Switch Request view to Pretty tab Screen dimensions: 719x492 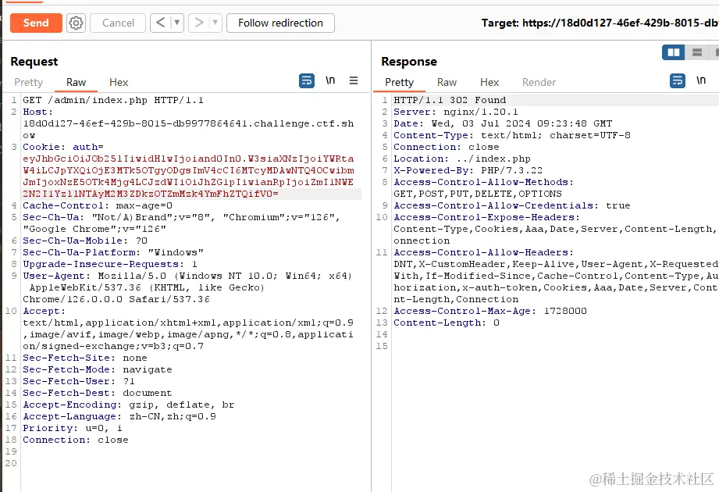[x=28, y=82]
